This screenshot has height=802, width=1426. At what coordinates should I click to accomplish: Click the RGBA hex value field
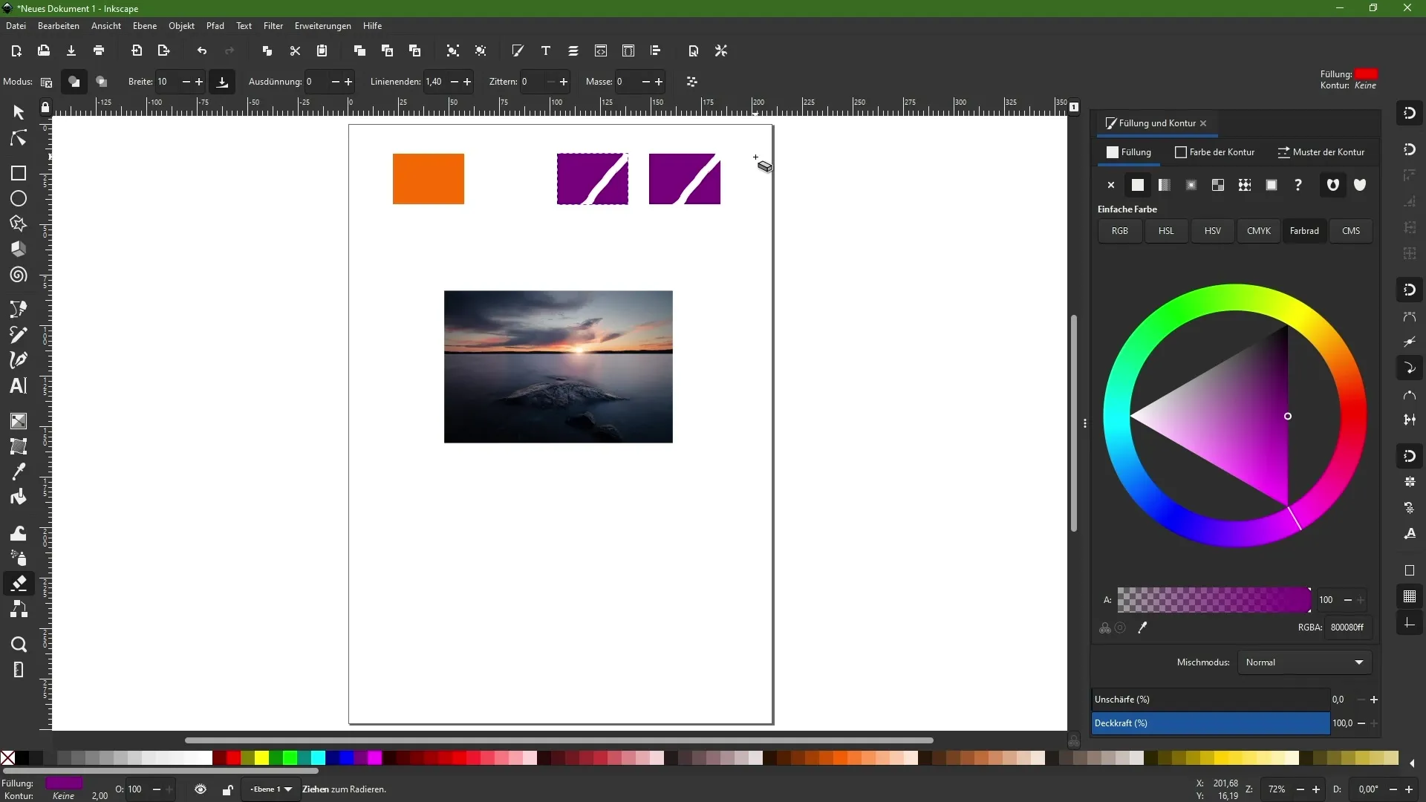[1347, 627]
